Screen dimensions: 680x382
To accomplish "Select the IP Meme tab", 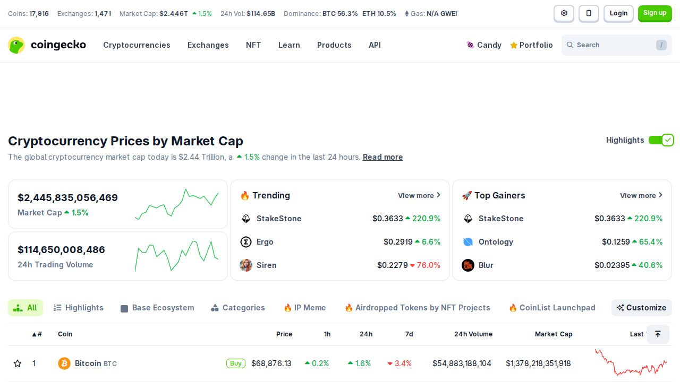I will [304, 308].
